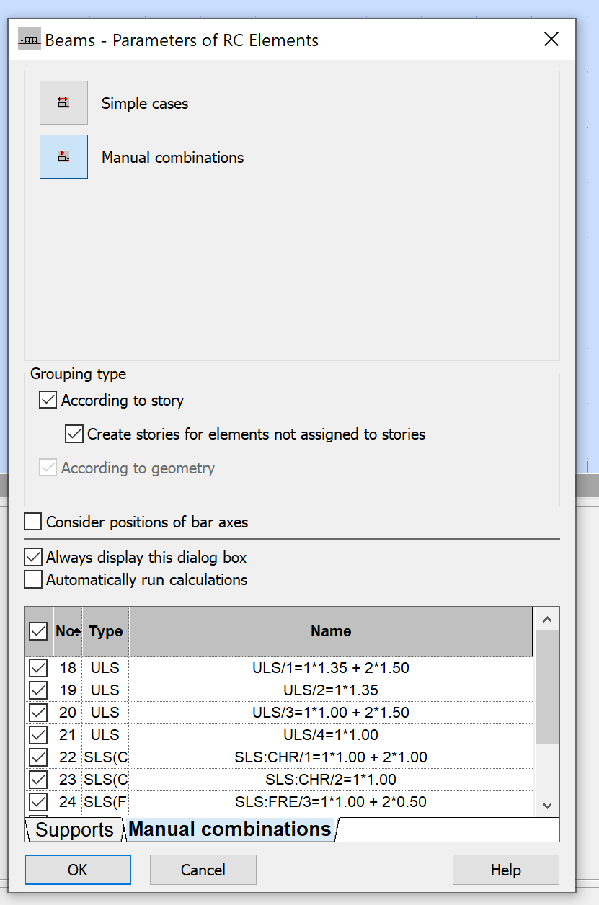Enable Automatically run calculations
The image size is (599, 905).
pos(33,579)
